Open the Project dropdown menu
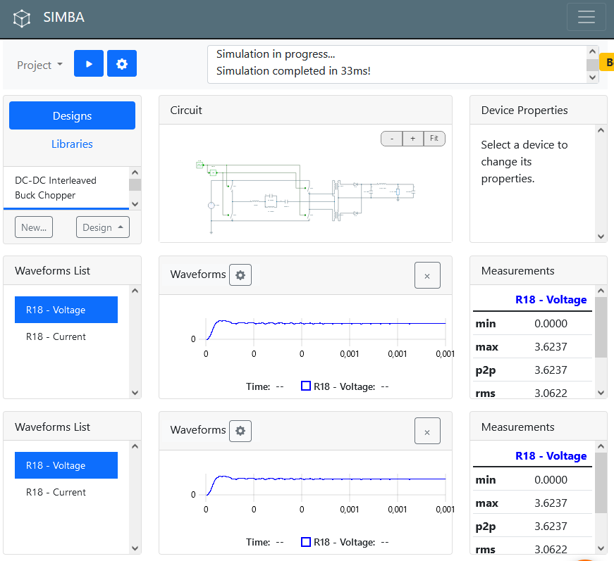The width and height of the screenshot is (614, 561). click(39, 65)
